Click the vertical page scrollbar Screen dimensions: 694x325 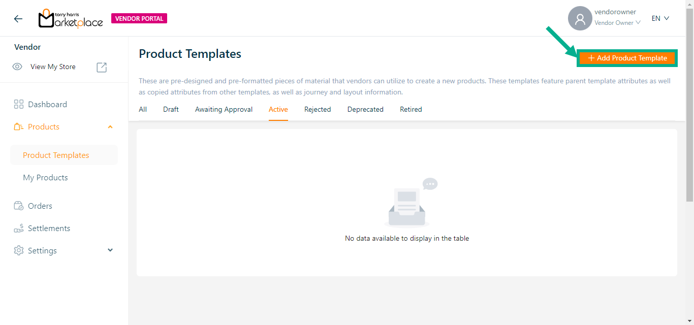[689, 102]
